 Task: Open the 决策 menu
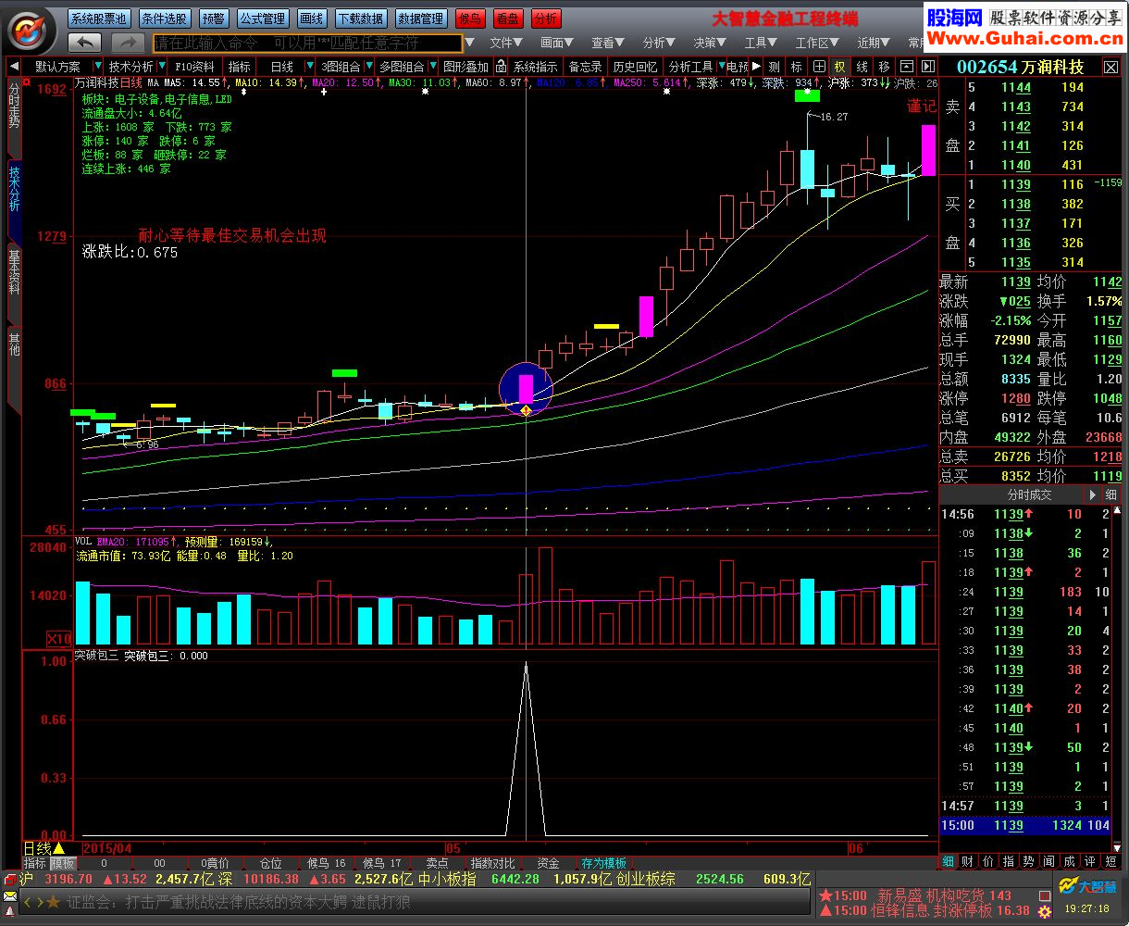coord(710,43)
